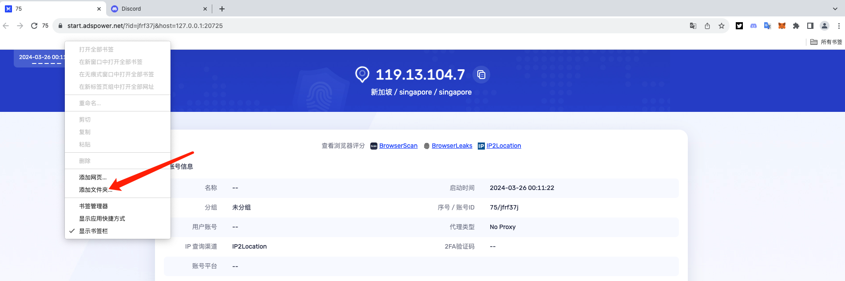The image size is (845, 281).
Task: Click the BrowserLeaks fingerprint icon
Action: point(427,146)
